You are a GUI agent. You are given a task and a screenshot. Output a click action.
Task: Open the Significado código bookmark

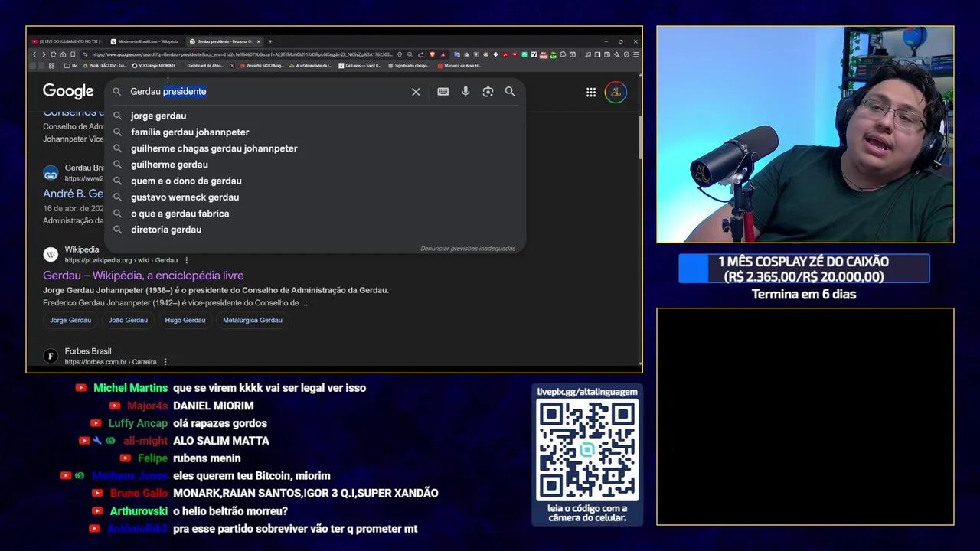click(x=409, y=66)
